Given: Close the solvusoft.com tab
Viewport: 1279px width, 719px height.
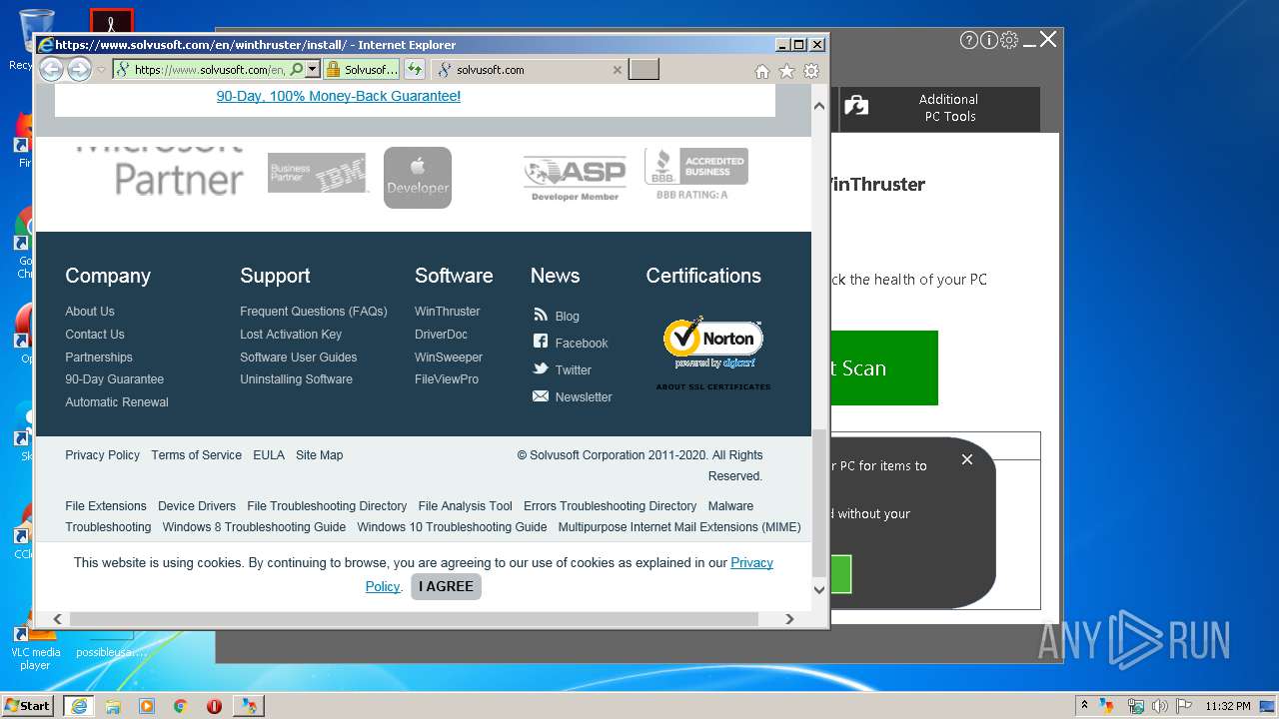Looking at the screenshot, I should [617, 70].
